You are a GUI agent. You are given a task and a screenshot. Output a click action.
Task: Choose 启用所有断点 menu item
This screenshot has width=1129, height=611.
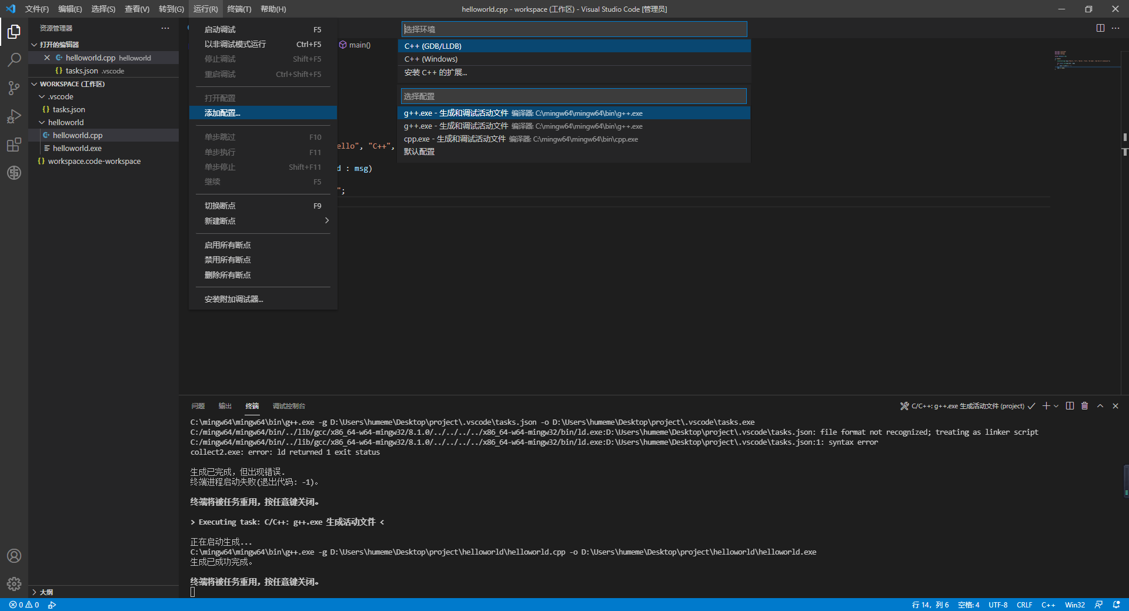(x=263, y=245)
